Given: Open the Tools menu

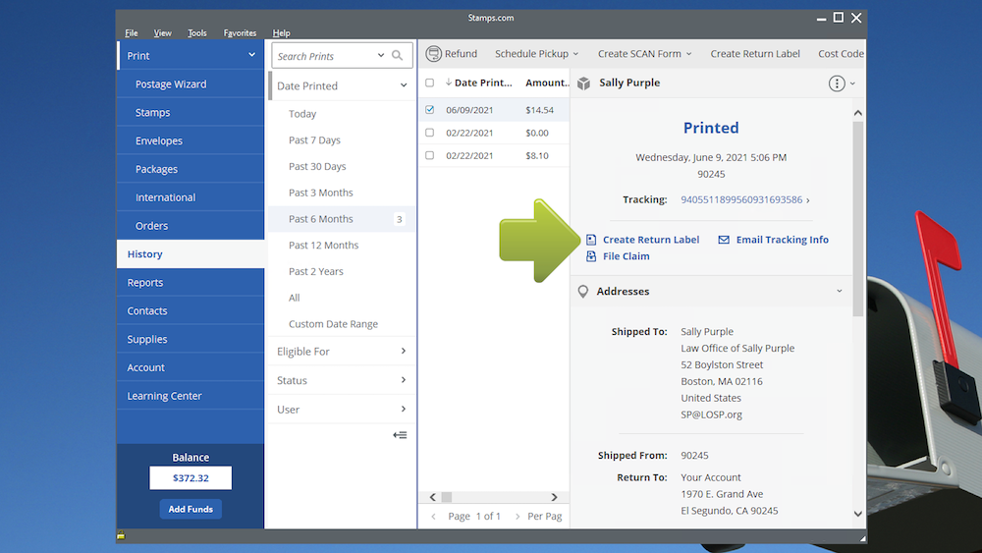Looking at the screenshot, I should [197, 33].
